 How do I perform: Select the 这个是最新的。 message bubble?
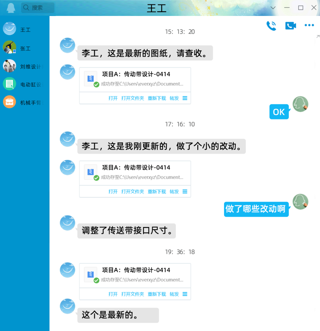click(118, 315)
